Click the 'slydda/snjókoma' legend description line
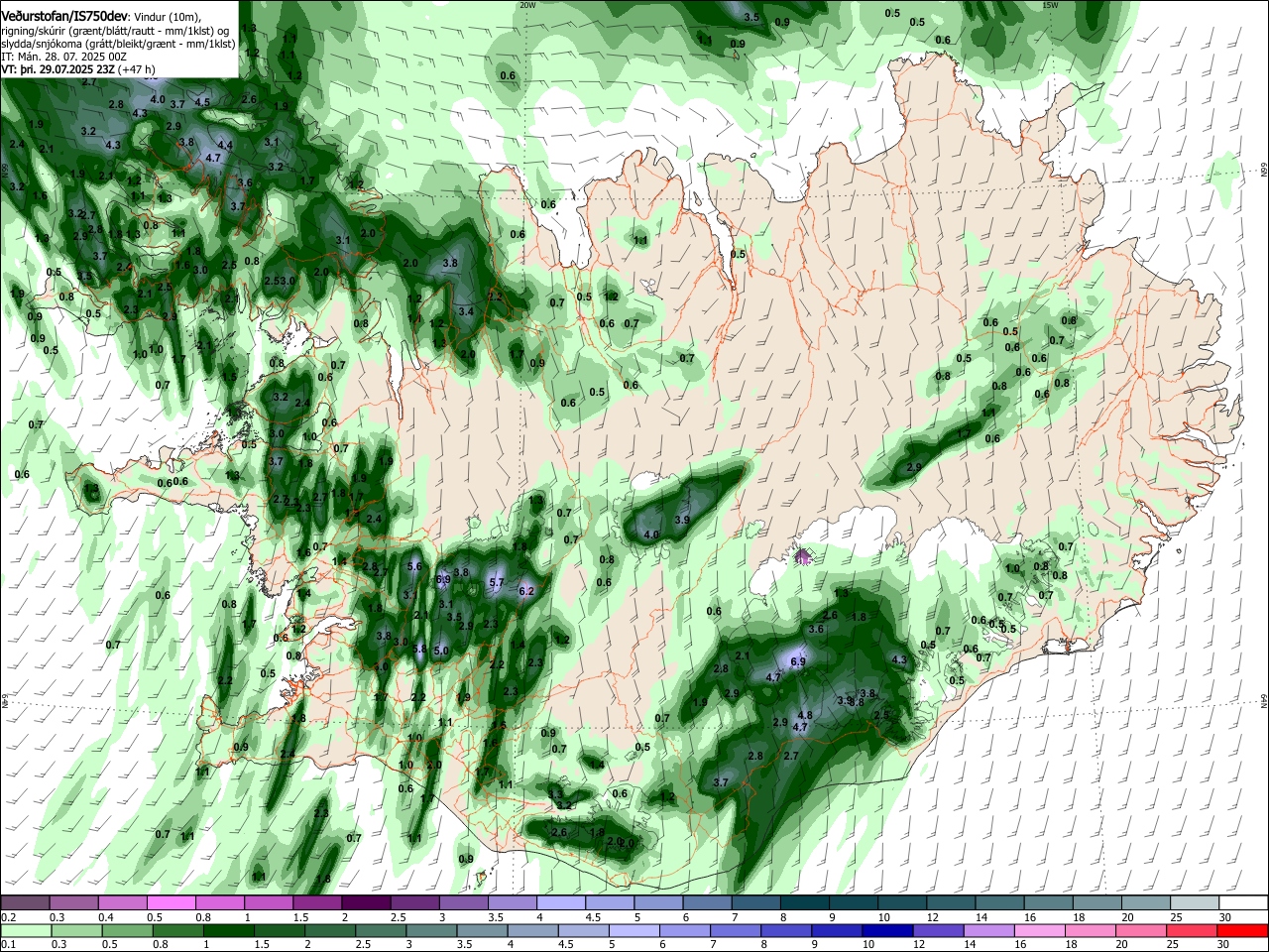 118,44
